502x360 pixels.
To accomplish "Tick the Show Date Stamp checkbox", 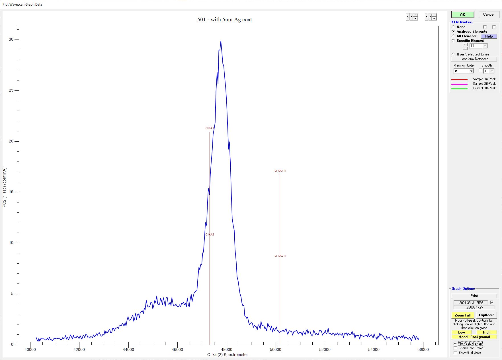I will [x=455, y=348].
